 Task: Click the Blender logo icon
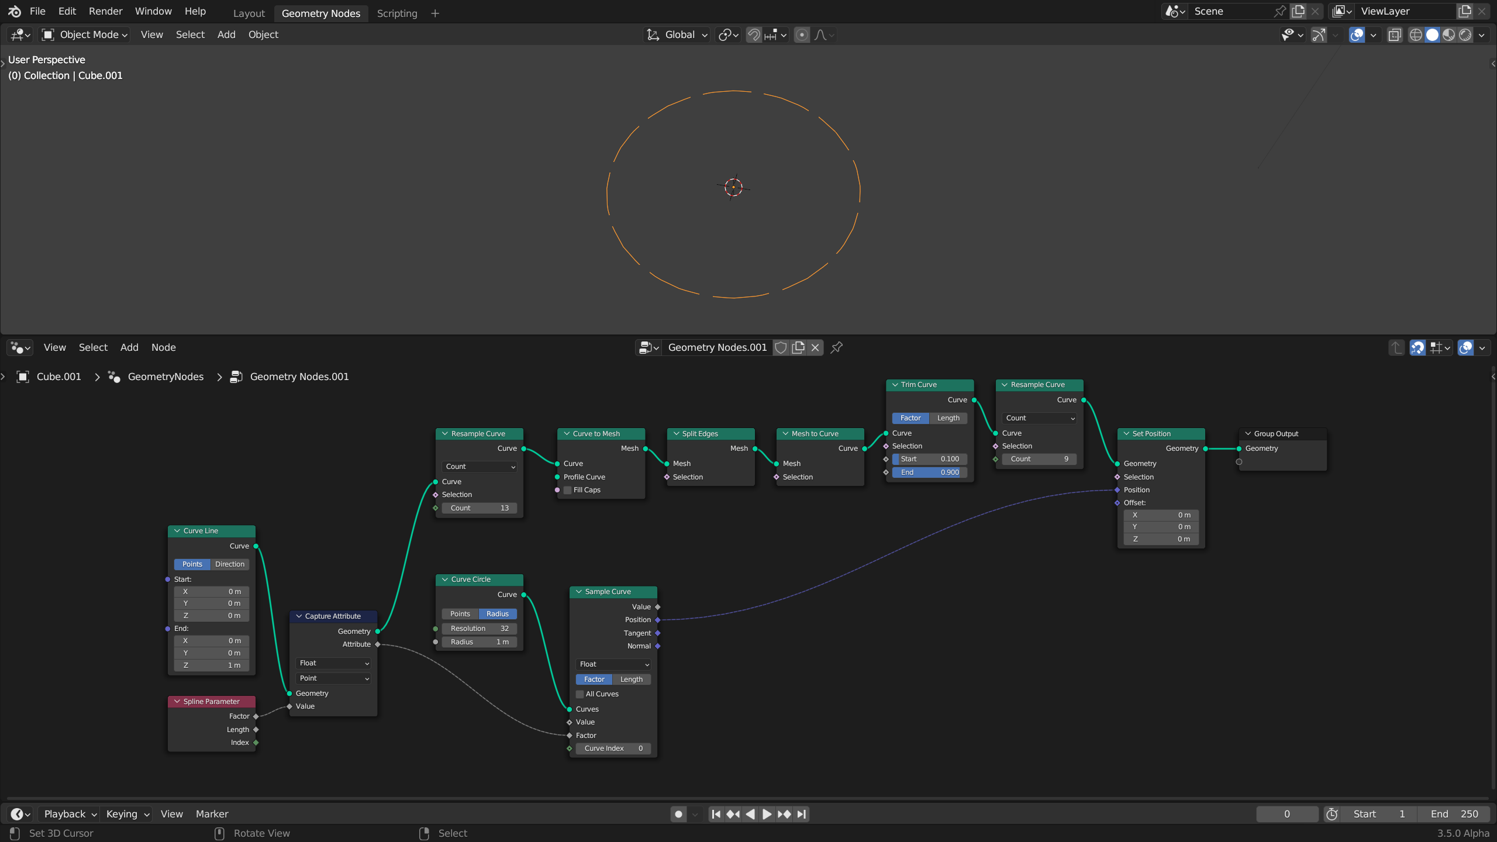coord(15,11)
